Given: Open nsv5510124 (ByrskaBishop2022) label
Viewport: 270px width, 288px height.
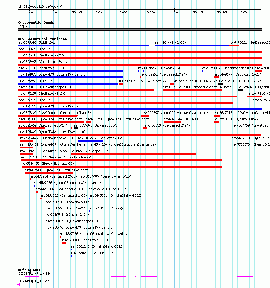Looking at the screenshot, I should [240, 119].
